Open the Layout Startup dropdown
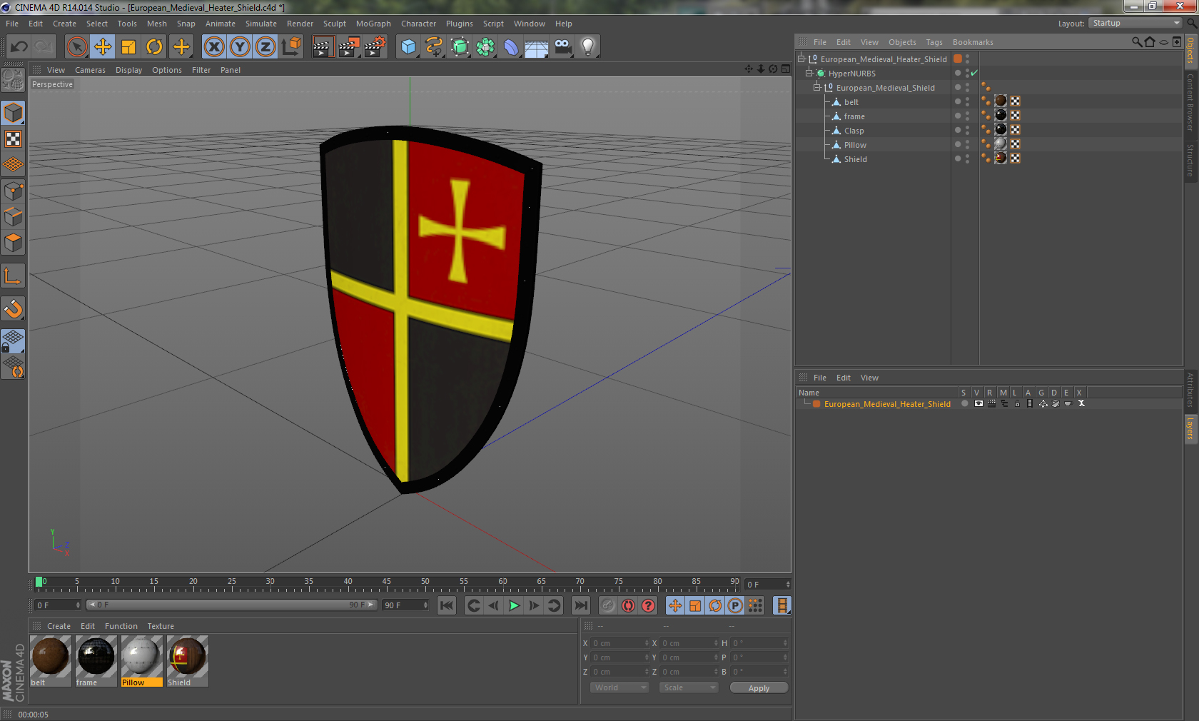The height and width of the screenshot is (721, 1199). (x=1135, y=23)
